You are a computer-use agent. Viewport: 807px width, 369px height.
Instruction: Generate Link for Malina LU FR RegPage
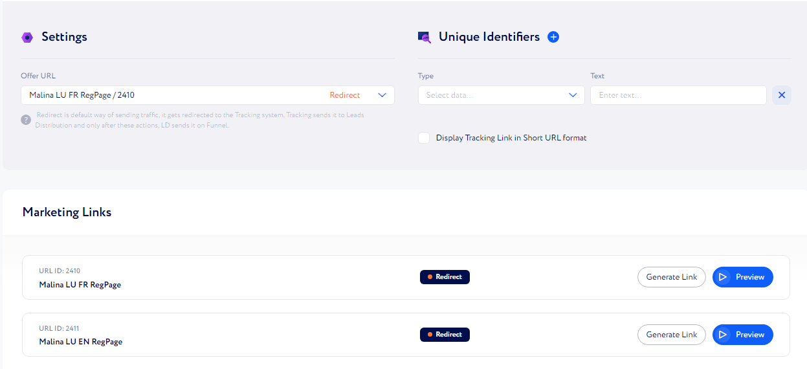tap(672, 277)
